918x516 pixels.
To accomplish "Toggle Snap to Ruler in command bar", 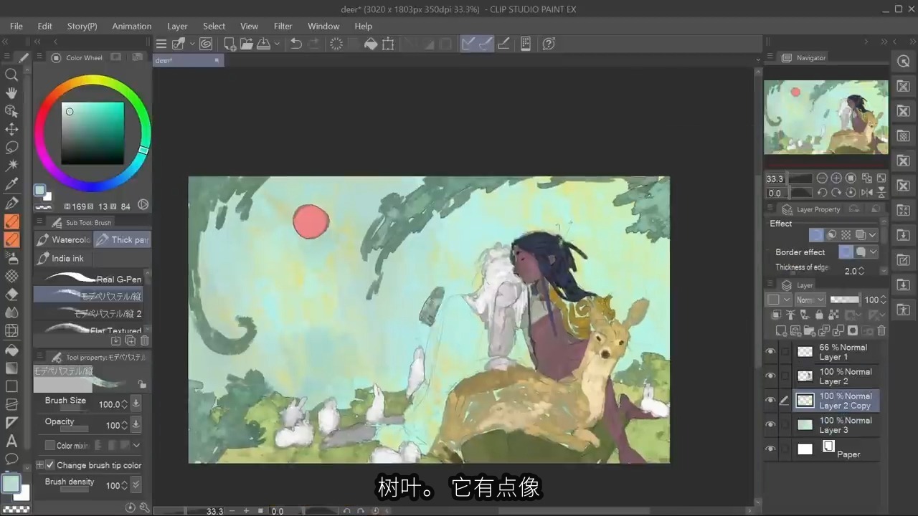I will point(468,44).
